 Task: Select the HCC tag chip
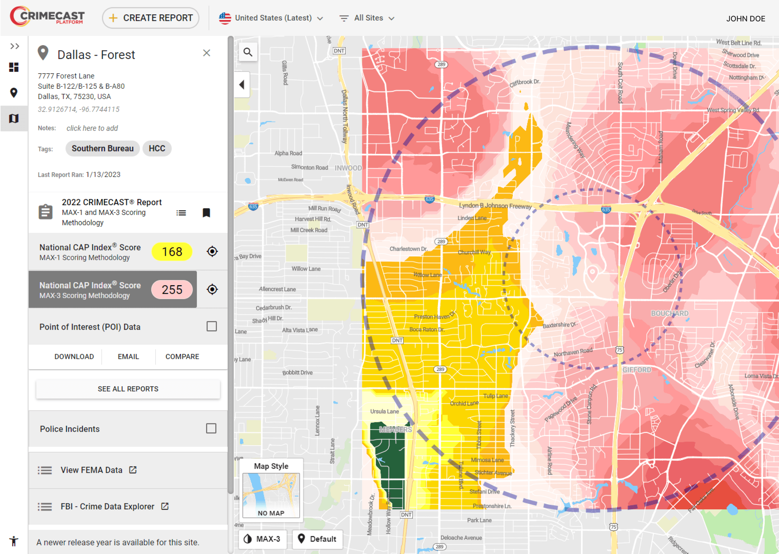point(157,149)
